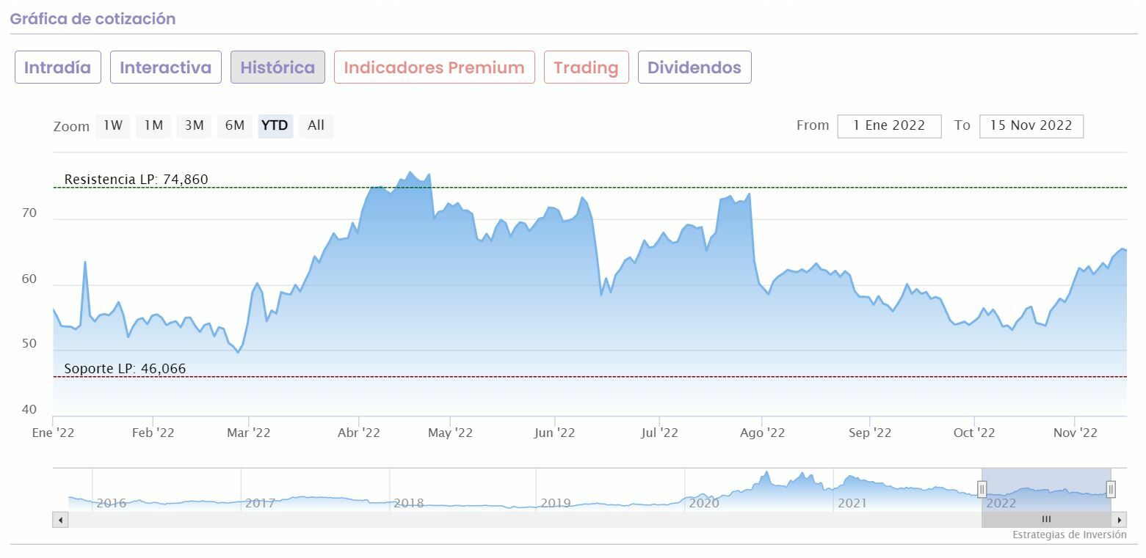Choose the 3M zoom option
1146x558 pixels.
(x=194, y=125)
